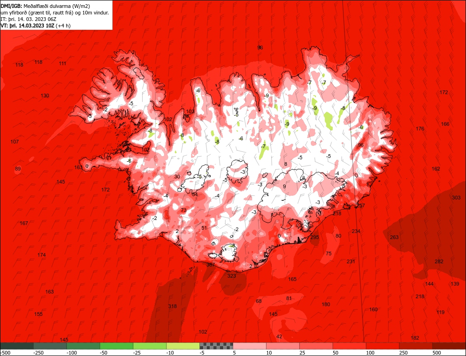Select the ocean value '160'
The height and width of the screenshot is (356, 466).
(373, 309)
